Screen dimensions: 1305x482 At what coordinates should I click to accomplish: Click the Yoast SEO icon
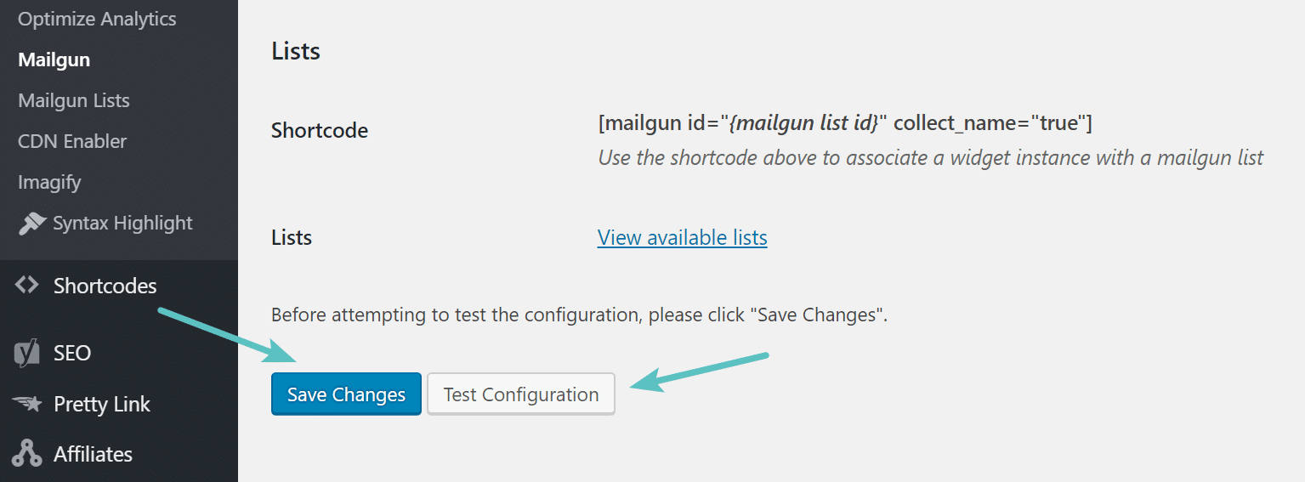pos(27,353)
